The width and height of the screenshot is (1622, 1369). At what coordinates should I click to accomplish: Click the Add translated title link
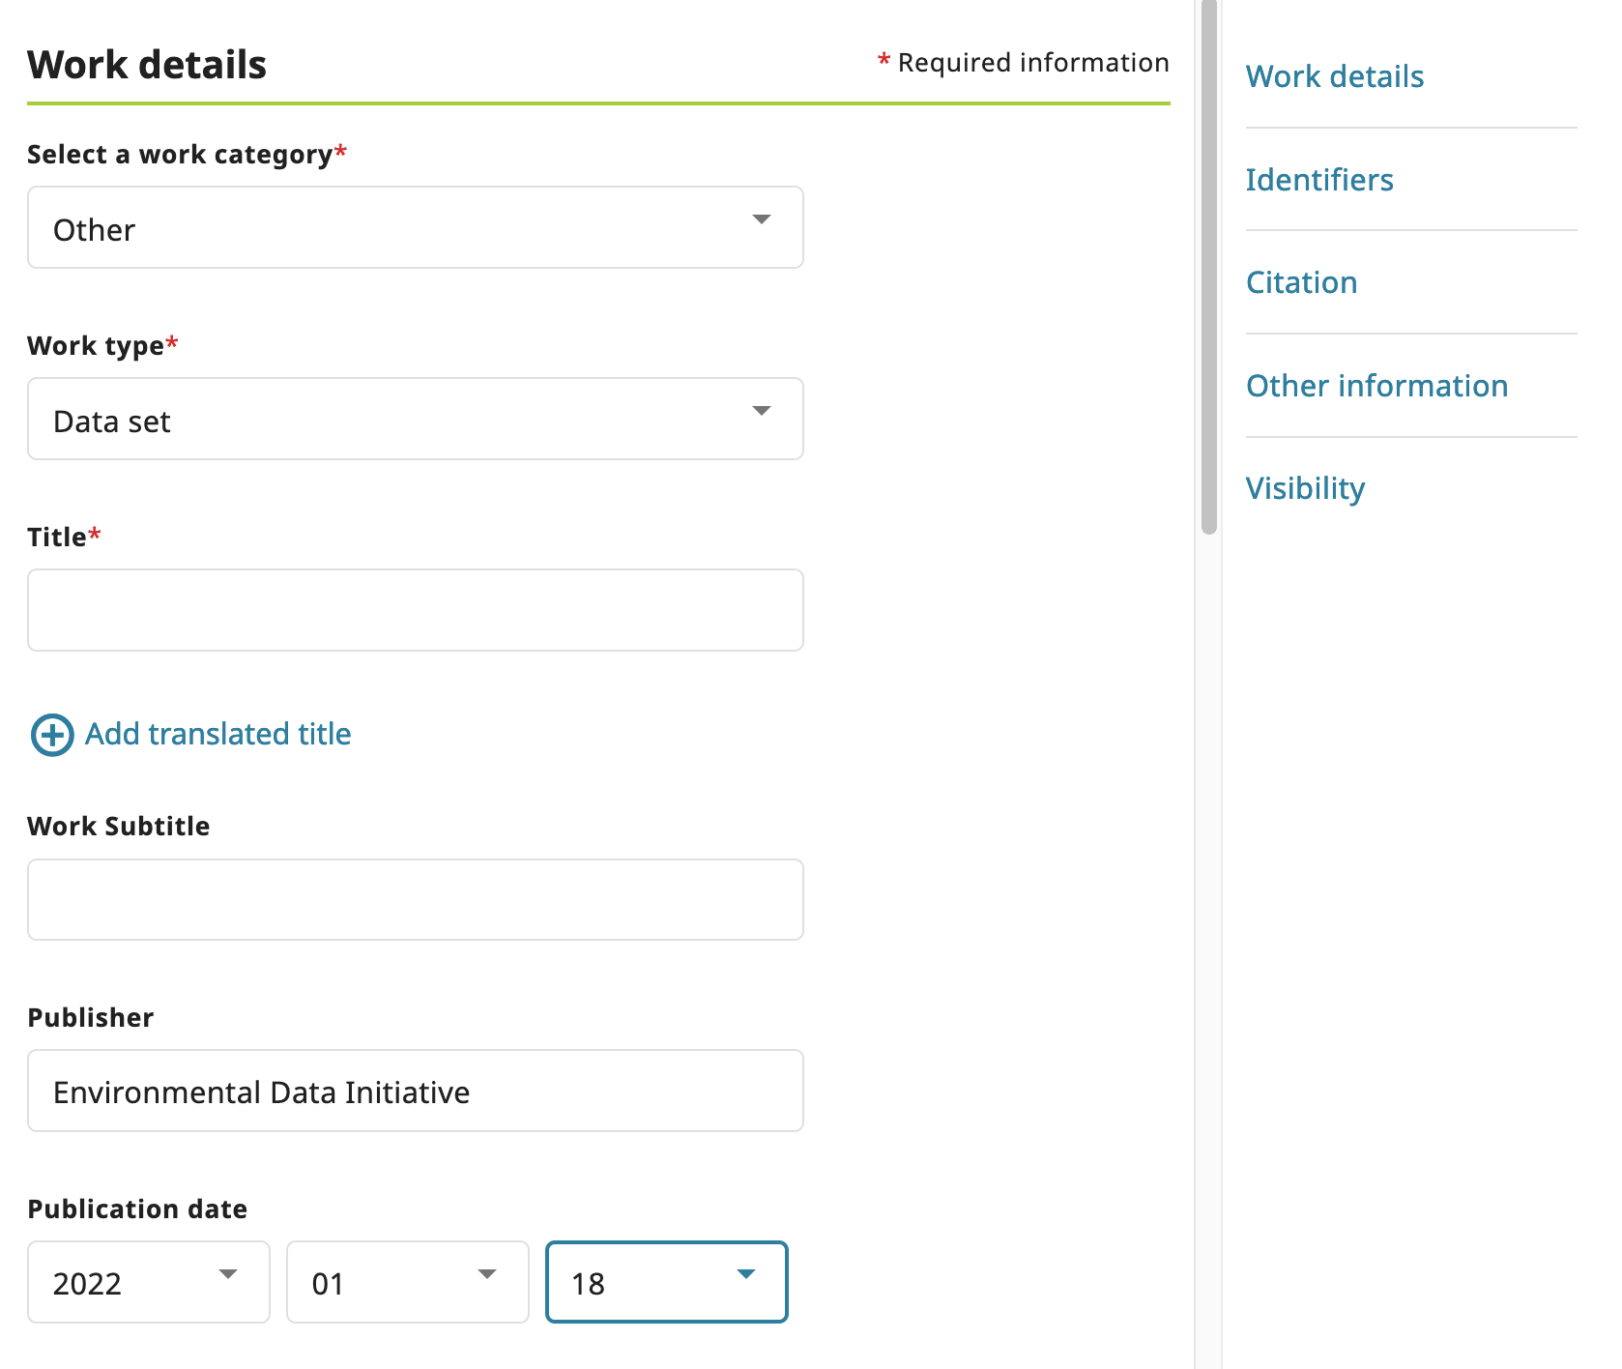point(218,734)
